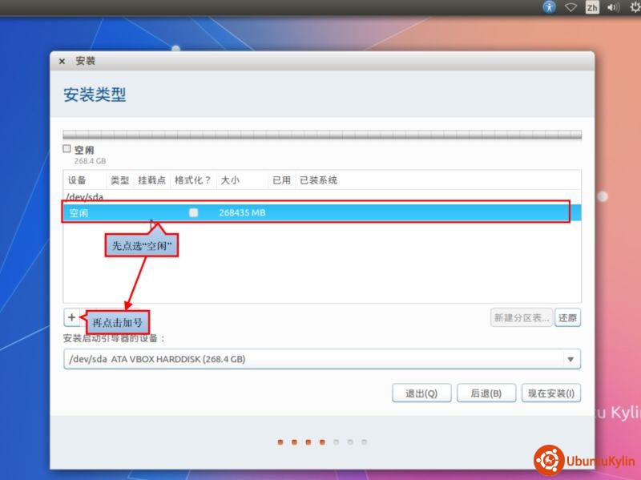Open the network indicator in top panel
Screen dimensions: 641x480
pos(570,7)
